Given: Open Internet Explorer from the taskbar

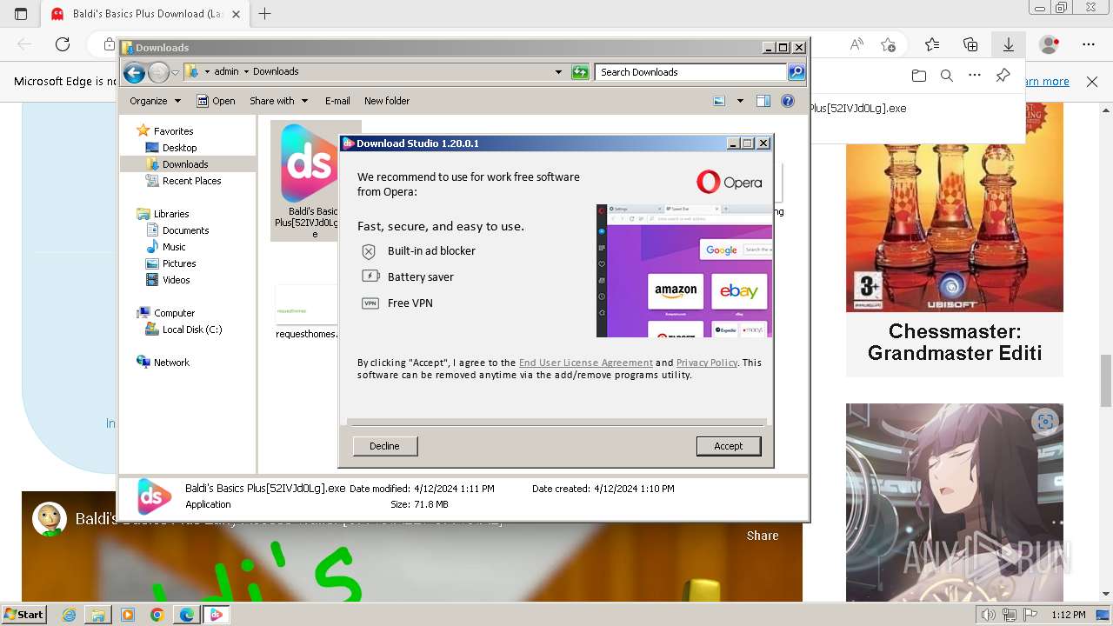Looking at the screenshot, I should point(70,615).
